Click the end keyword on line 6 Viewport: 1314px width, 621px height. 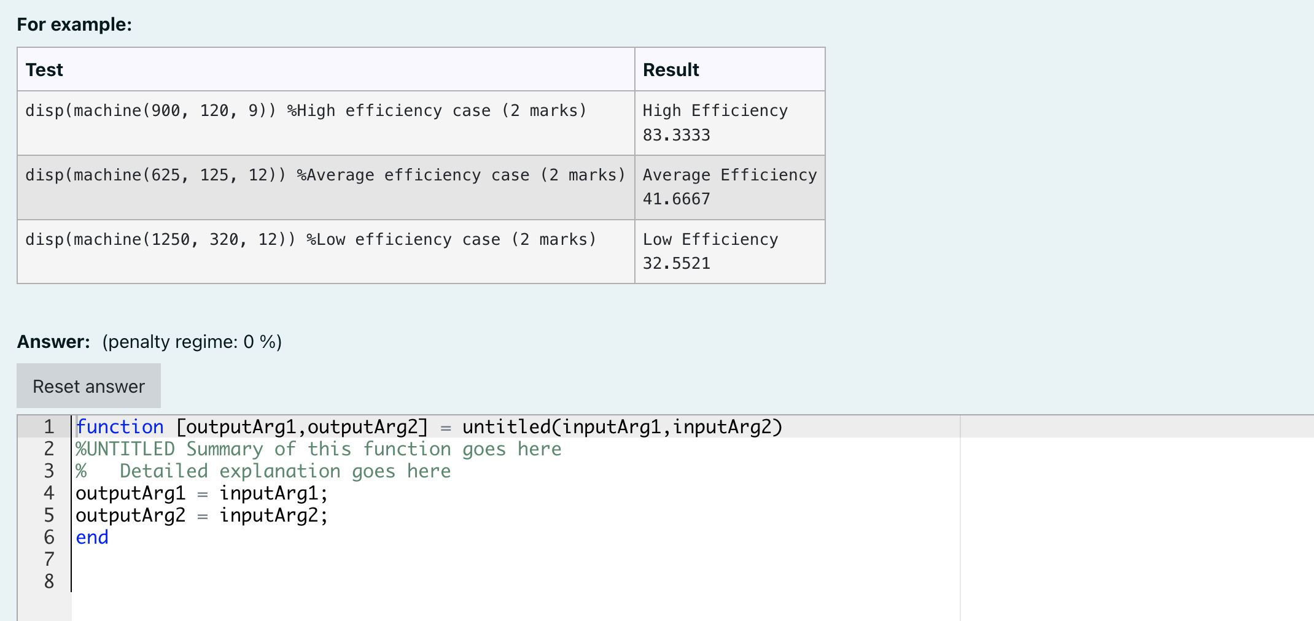[x=91, y=537]
